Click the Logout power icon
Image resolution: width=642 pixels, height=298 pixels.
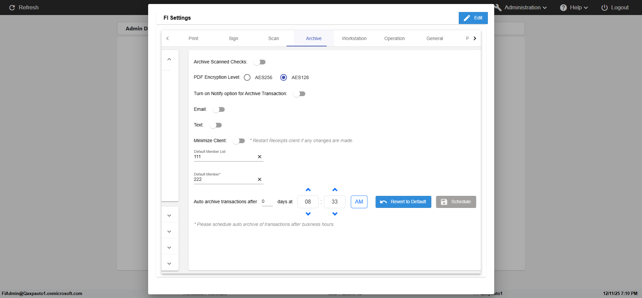click(604, 8)
